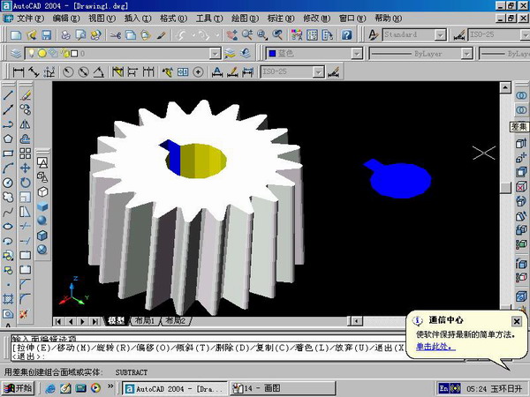This screenshot has width=530, height=397.
Task: Open the Layer Properties Manager icon
Action: click(16, 53)
